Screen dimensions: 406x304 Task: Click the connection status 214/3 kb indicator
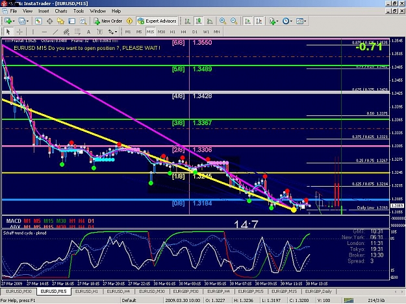point(376,300)
